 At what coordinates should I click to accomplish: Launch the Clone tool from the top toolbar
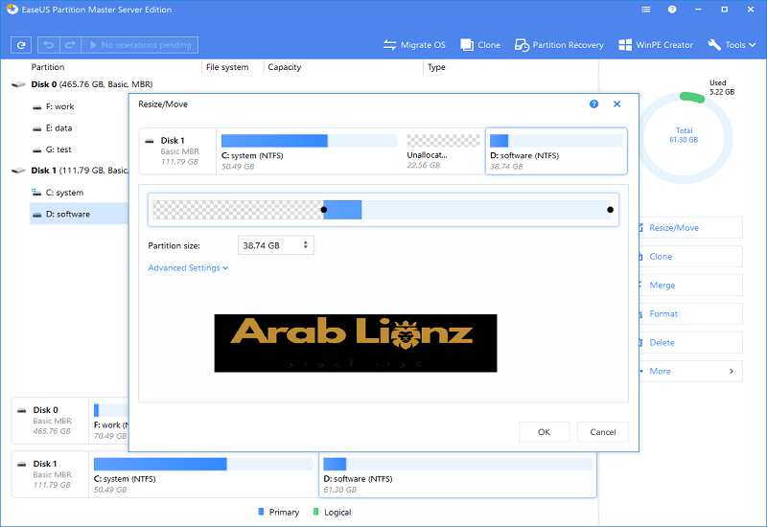tap(480, 45)
